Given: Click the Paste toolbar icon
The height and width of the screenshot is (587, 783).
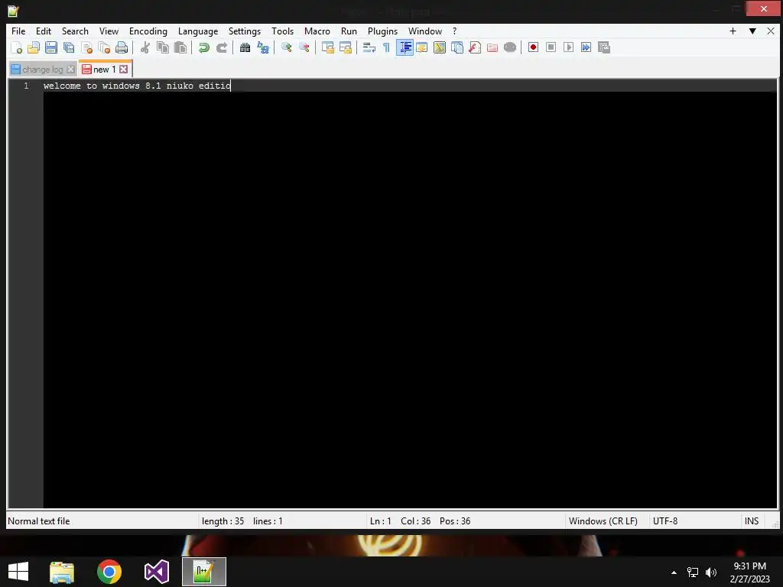Looking at the screenshot, I should [180, 47].
